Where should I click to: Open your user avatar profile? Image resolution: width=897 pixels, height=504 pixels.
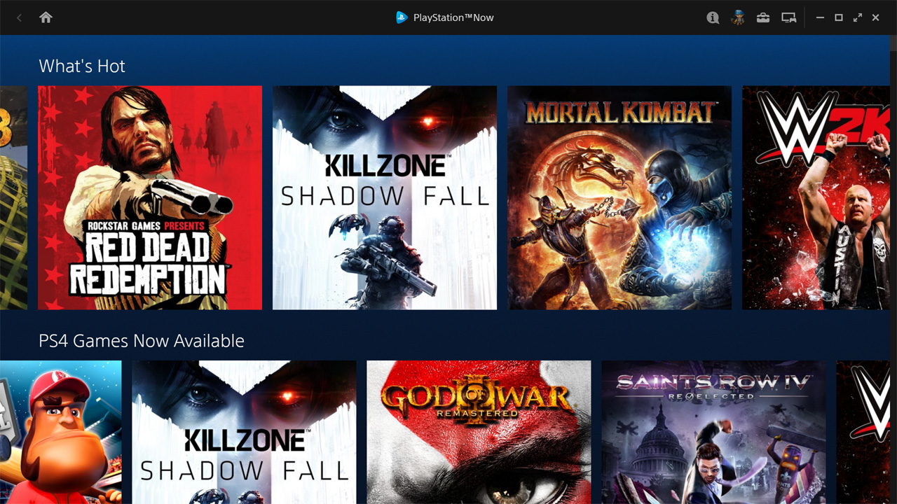(x=738, y=17)
